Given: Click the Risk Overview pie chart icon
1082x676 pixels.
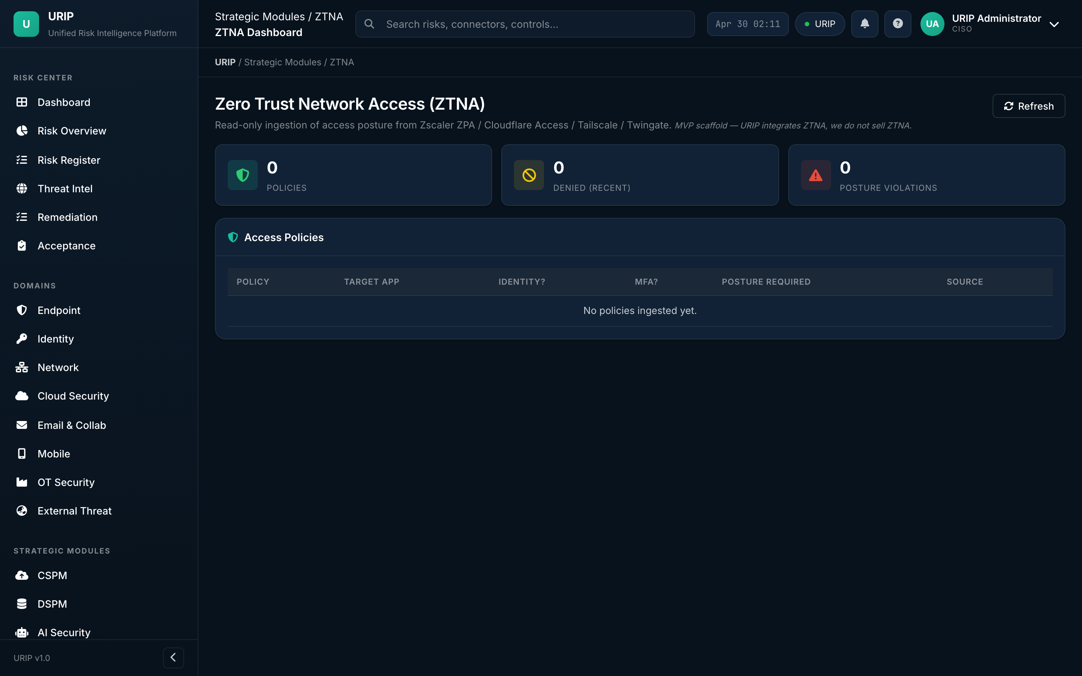Looking at the screenshot, I should point(21,131).
